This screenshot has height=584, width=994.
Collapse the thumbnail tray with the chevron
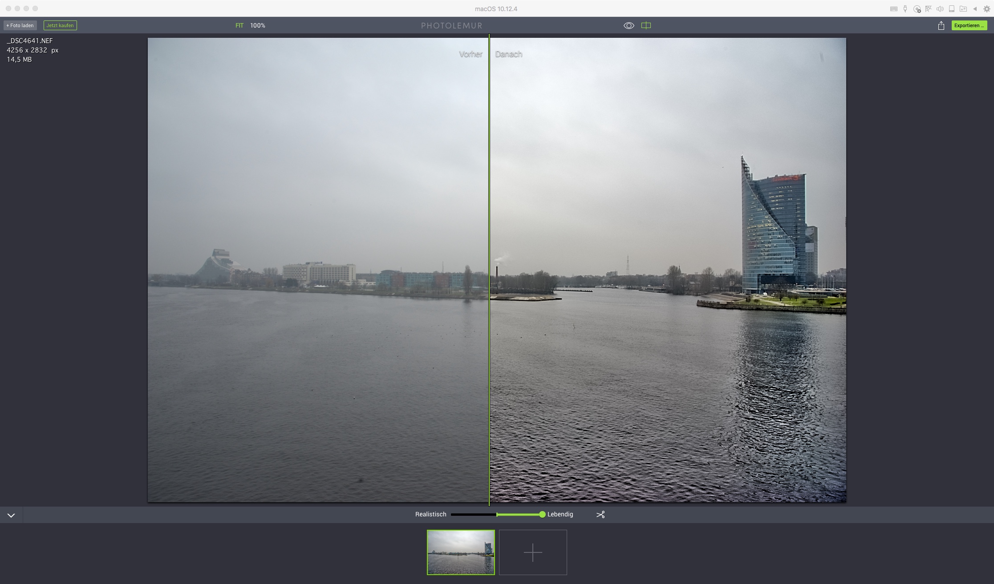(11, 515)
